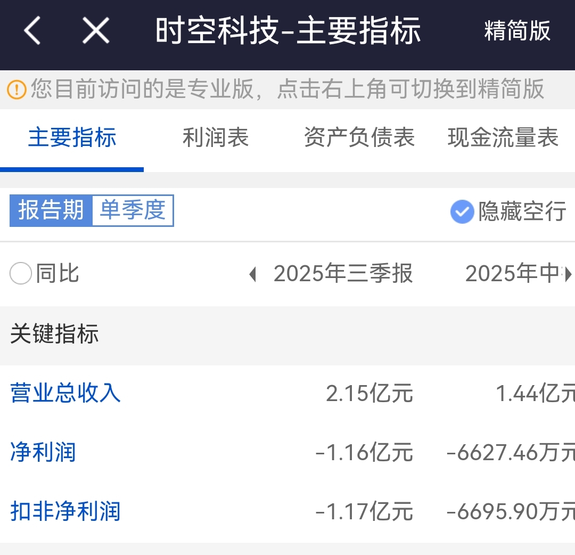The image size is (575, 555).
Task: Open the 净利润 indicator link
Action: click(43, 452)
